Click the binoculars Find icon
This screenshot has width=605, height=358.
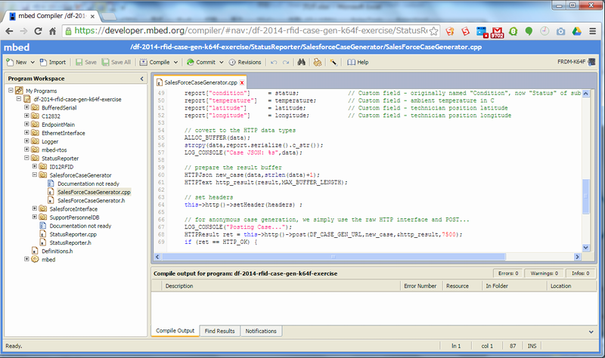tap(300, 62)
